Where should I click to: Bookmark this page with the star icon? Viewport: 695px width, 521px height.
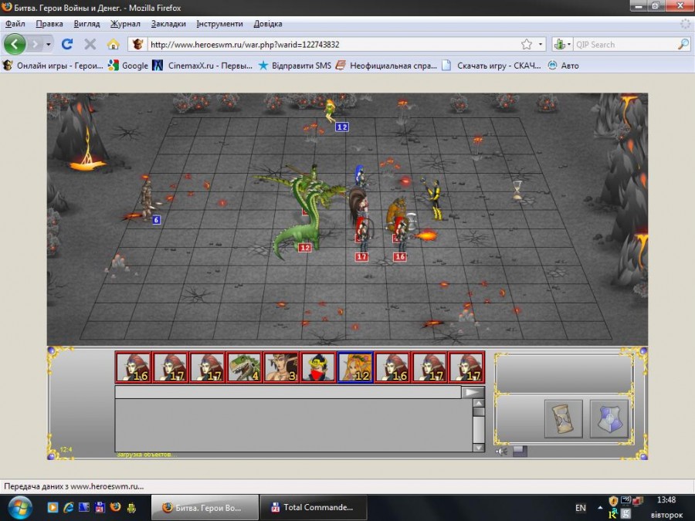pos(527,44)
